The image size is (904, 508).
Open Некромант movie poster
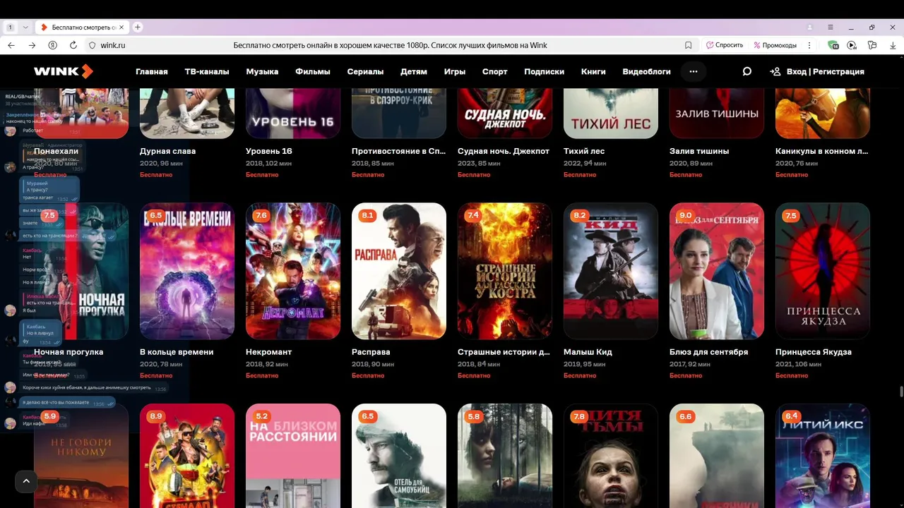click(293, 271)
